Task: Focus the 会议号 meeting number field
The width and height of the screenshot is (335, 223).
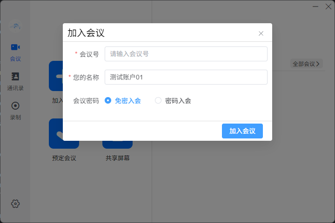Action: click(186, 54)
